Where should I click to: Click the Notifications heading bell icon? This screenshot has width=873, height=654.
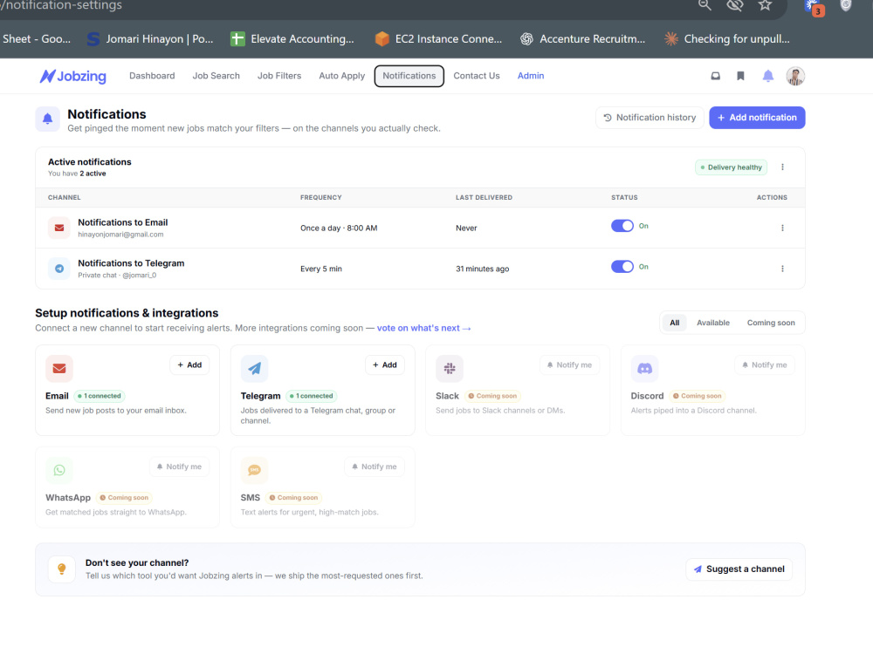point(48,119)
